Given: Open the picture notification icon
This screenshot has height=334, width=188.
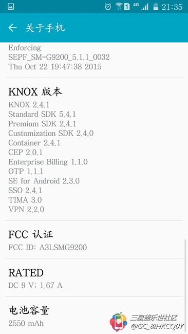Looking at the screenshot, I should (x=11, y=7).
